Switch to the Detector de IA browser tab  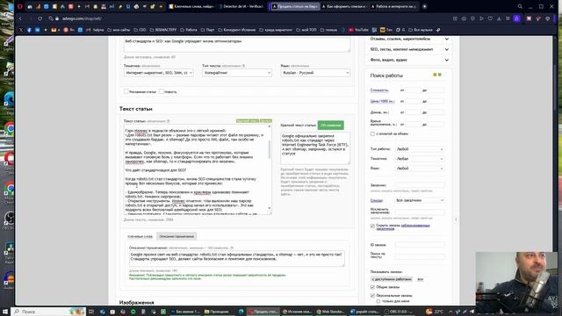click(242, 6)
